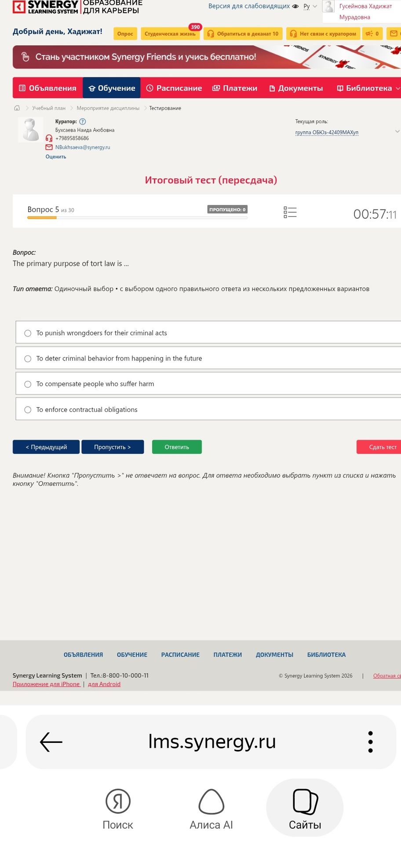Switch to the Платежи tab

[x=235, y=88]
